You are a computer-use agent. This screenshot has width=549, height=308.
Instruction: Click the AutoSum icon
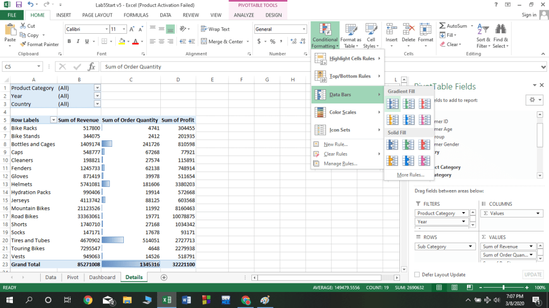point(442,26)
